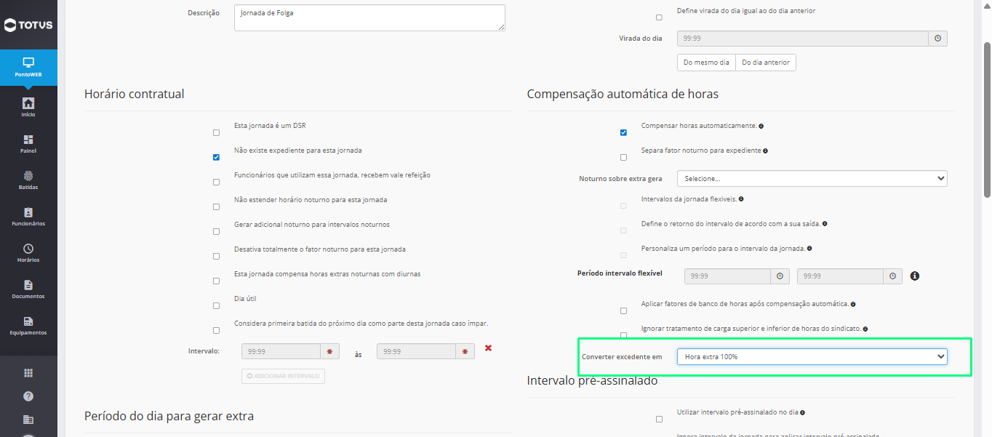Click the Horário contratual heading
992x437 pixels.
(x=134, y=94)
